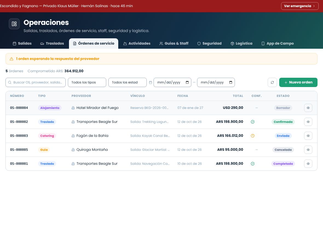Open the Traslados tab
Screen dimensions: 323x231
coord(52,44)
